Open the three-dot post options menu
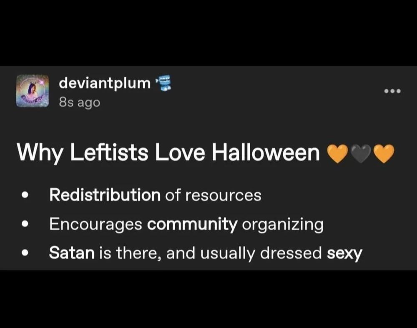This screenshot has height=328, width=417. (x=392, y=91)
